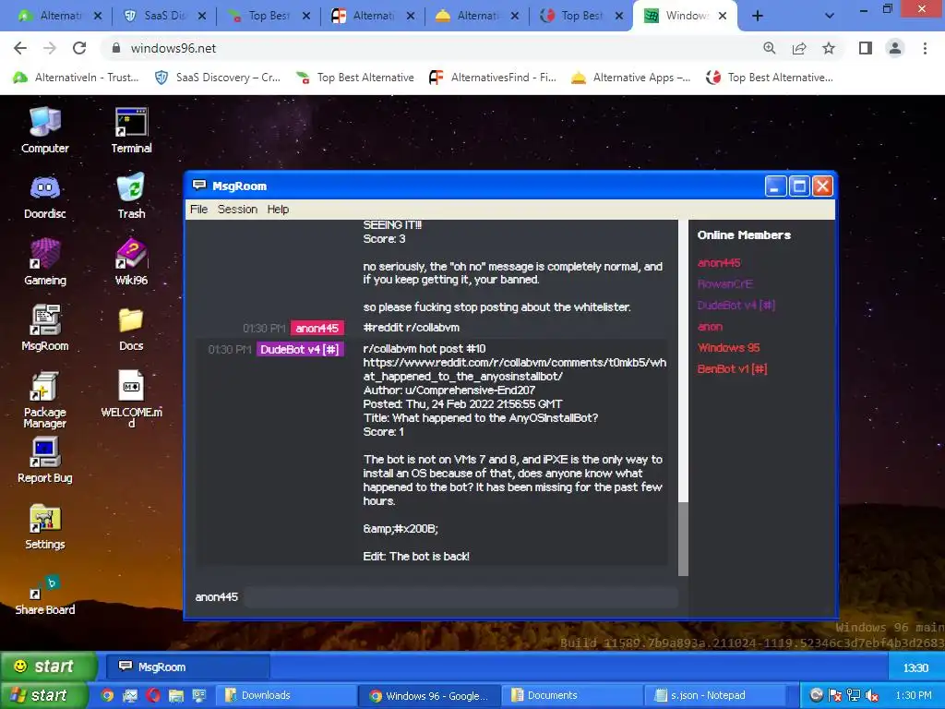945x709 pixels.
Task: Click the anon445 username tag in chat
Action: tap(317, 328)
